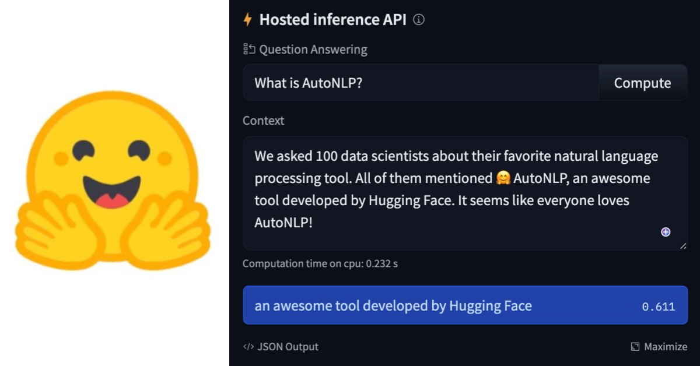Image resolution: width=700 pixels, height=366 pixels.
Task: Click the resize handle of the context box
Action: coord(683,245)
